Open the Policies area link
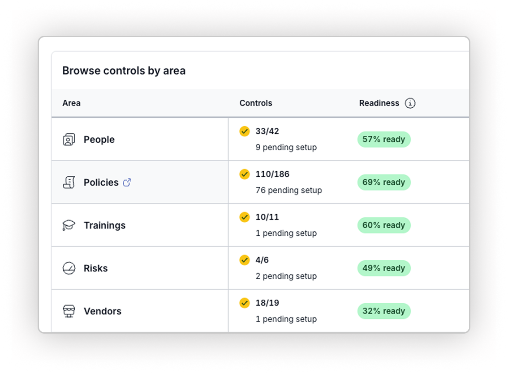 click(x=101, y=182)
